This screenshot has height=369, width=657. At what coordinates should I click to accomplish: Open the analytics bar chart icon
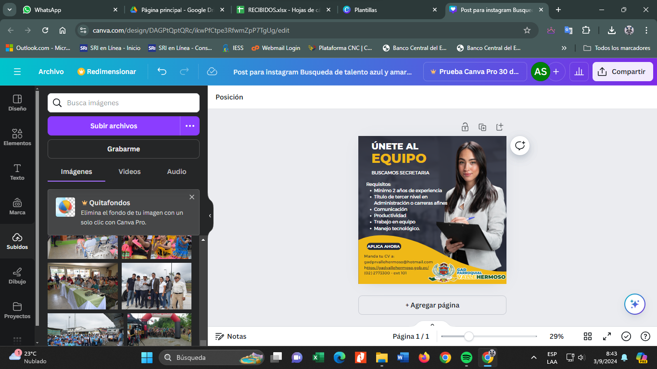point(579,72)
